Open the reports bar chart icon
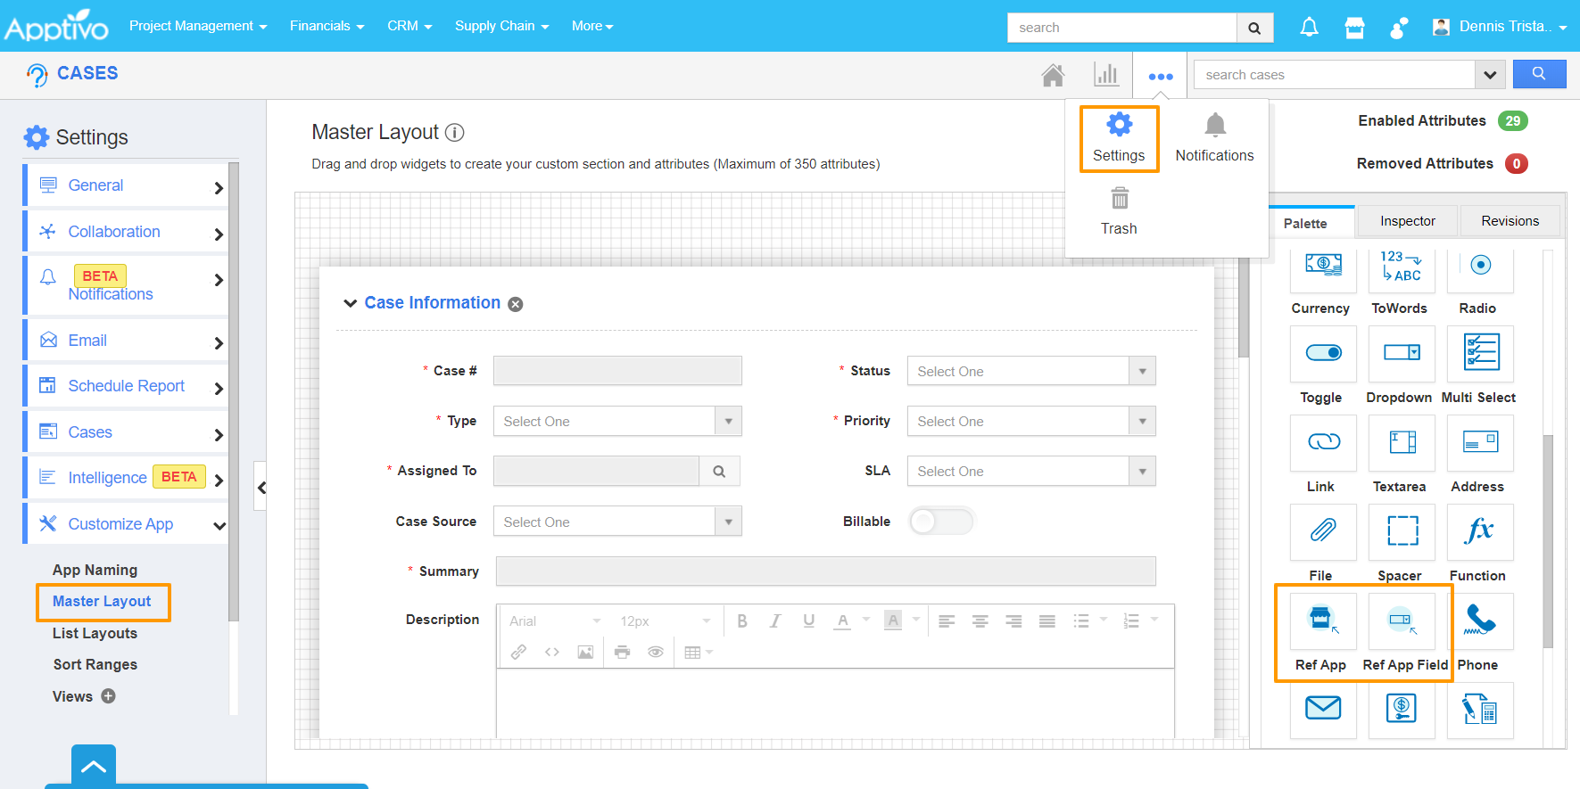Image resolution: width=1580 pixels, height=789 pixels. point(1106,75)
